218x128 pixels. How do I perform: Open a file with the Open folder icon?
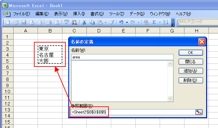pyautogui.click(x=16, y=22)
